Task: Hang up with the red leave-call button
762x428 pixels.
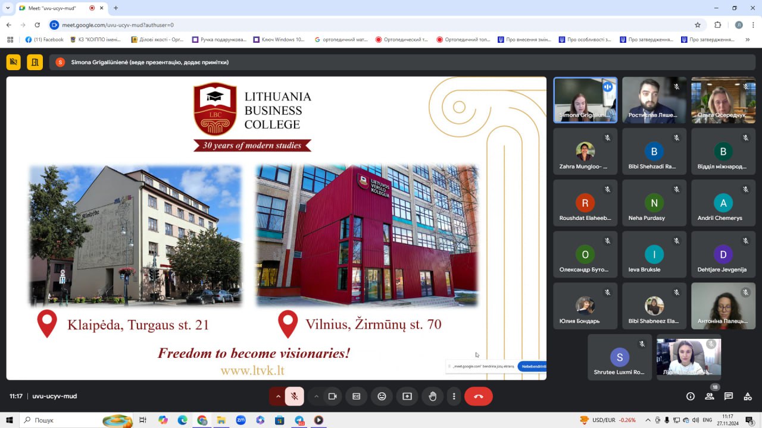Action: tap(478, 396)
